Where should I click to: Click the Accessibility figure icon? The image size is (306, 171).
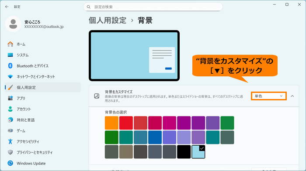(10, 141)
